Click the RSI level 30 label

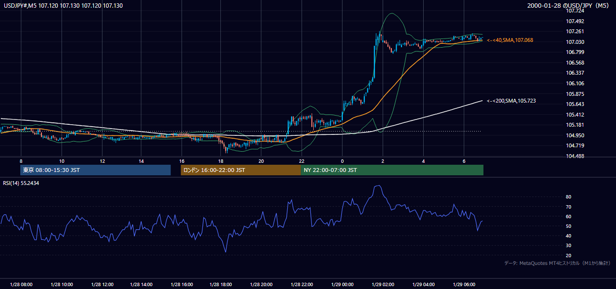pyautogui.click(x=569, y=246)
